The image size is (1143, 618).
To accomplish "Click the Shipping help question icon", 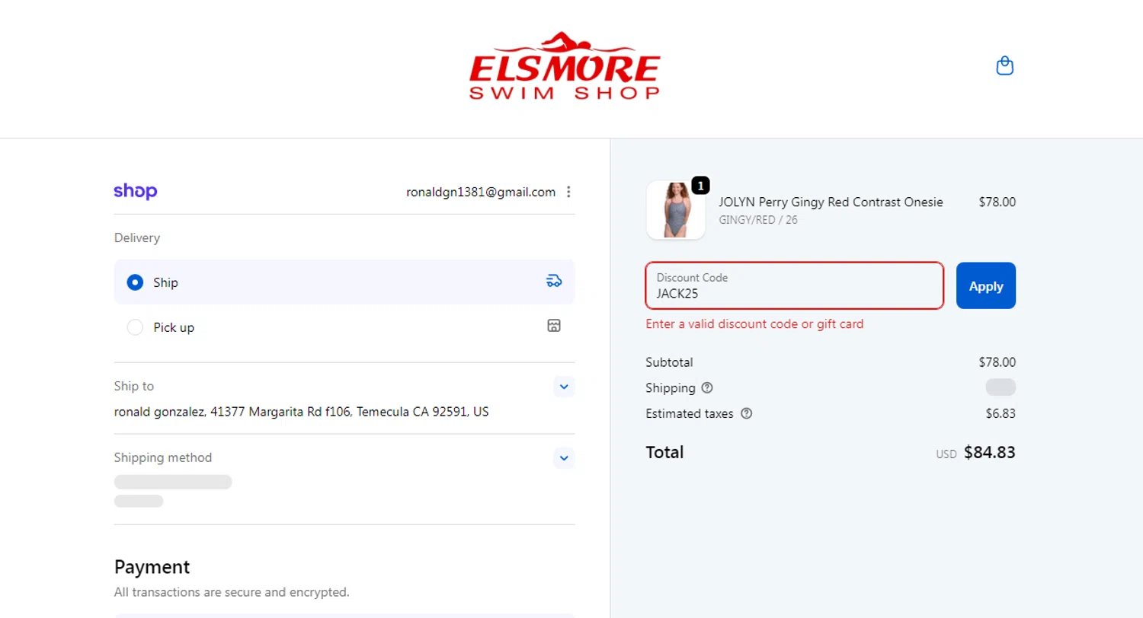I will pyautogui.click(x=707, y=388).
